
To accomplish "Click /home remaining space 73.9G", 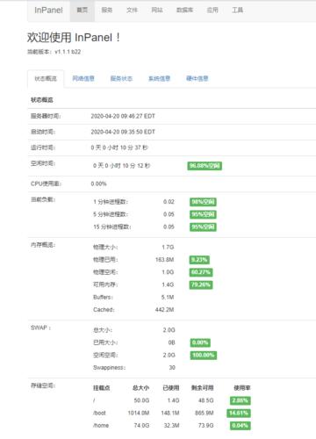I will click(206, 426).
